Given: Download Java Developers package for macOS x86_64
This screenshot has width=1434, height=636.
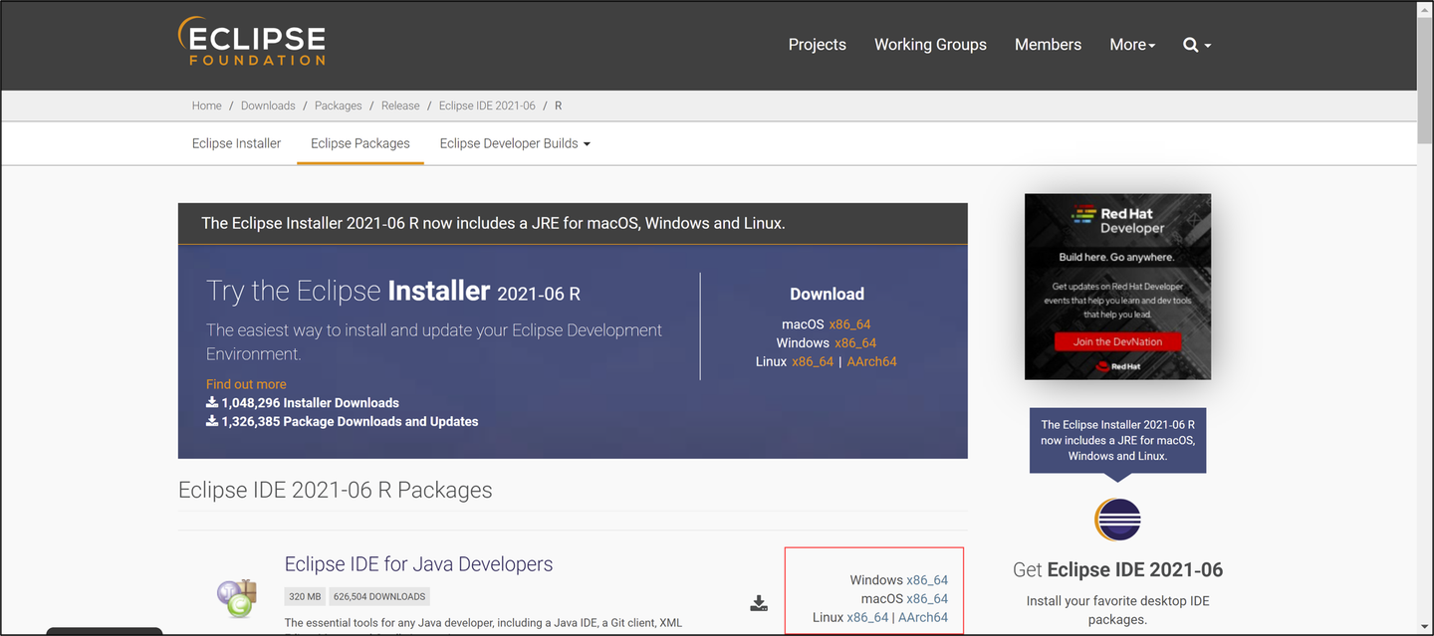Looking at the screenshot, I should (x=927, y=599).
